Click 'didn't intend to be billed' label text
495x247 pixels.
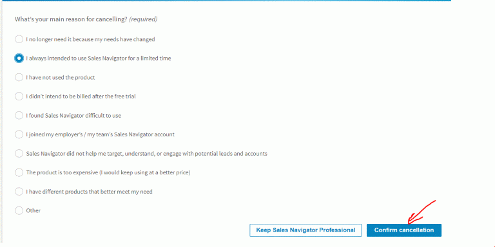pyautogui.click(x=59, y=96)
